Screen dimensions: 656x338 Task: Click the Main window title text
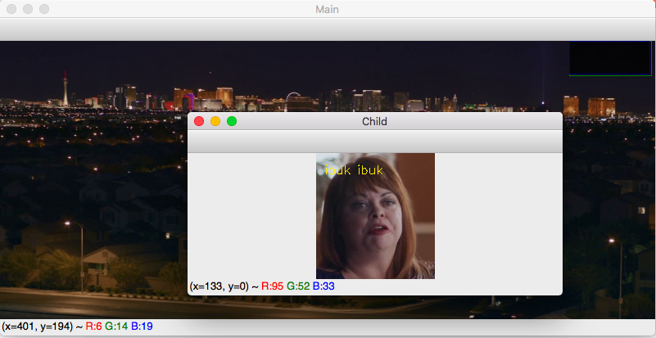pos(327,9)
